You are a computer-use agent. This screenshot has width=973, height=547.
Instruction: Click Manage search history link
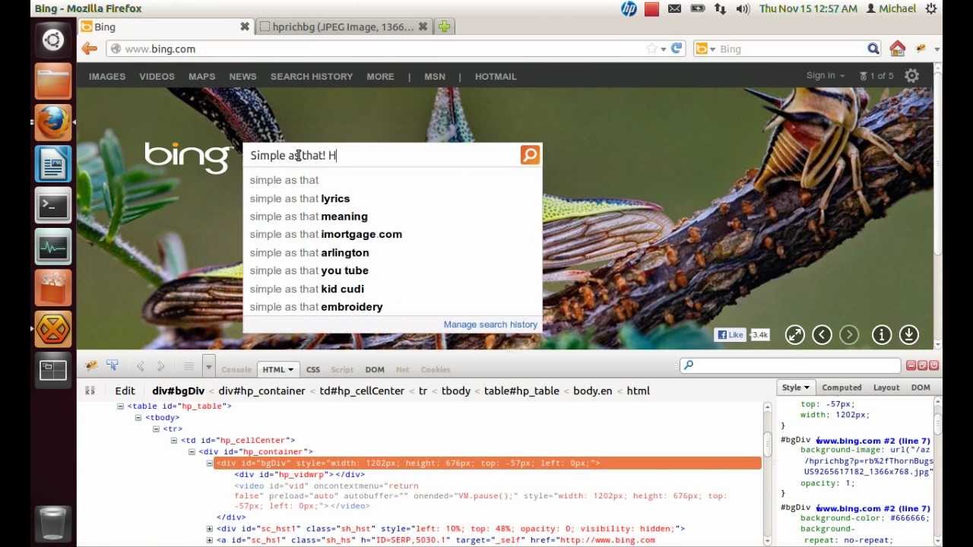(x=490, y=324)
